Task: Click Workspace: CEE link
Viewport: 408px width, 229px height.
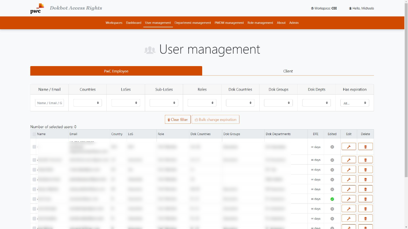Action: tap(324, 8)
